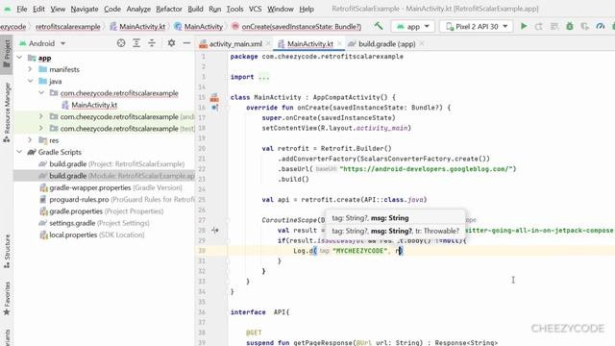Screen dimensions: 615x346
Task: Collapse the Gradle Scripts node
Action: point(19,152)
